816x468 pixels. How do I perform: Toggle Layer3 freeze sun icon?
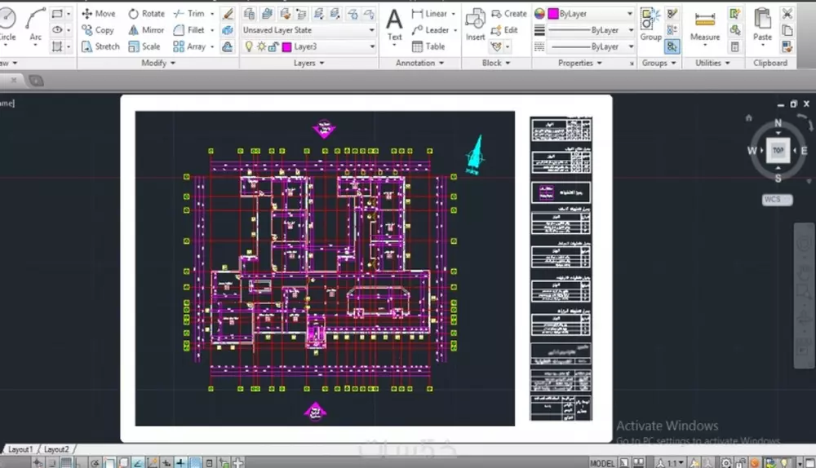tap(261, 46)
